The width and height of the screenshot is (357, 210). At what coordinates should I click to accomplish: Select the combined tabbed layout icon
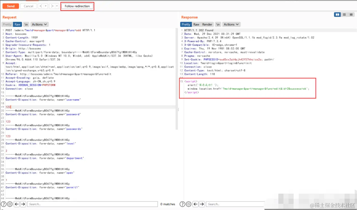click(x=351, y=15)
